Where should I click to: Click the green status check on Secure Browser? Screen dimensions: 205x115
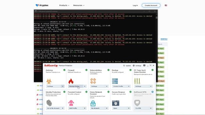[x=130, y=92]
